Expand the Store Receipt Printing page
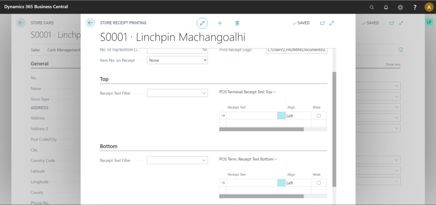This screenshot has width=436, height=205. [x=331, y=23]
